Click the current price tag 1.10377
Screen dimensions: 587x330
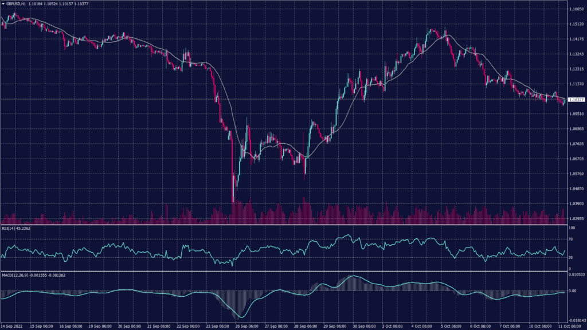576,100
